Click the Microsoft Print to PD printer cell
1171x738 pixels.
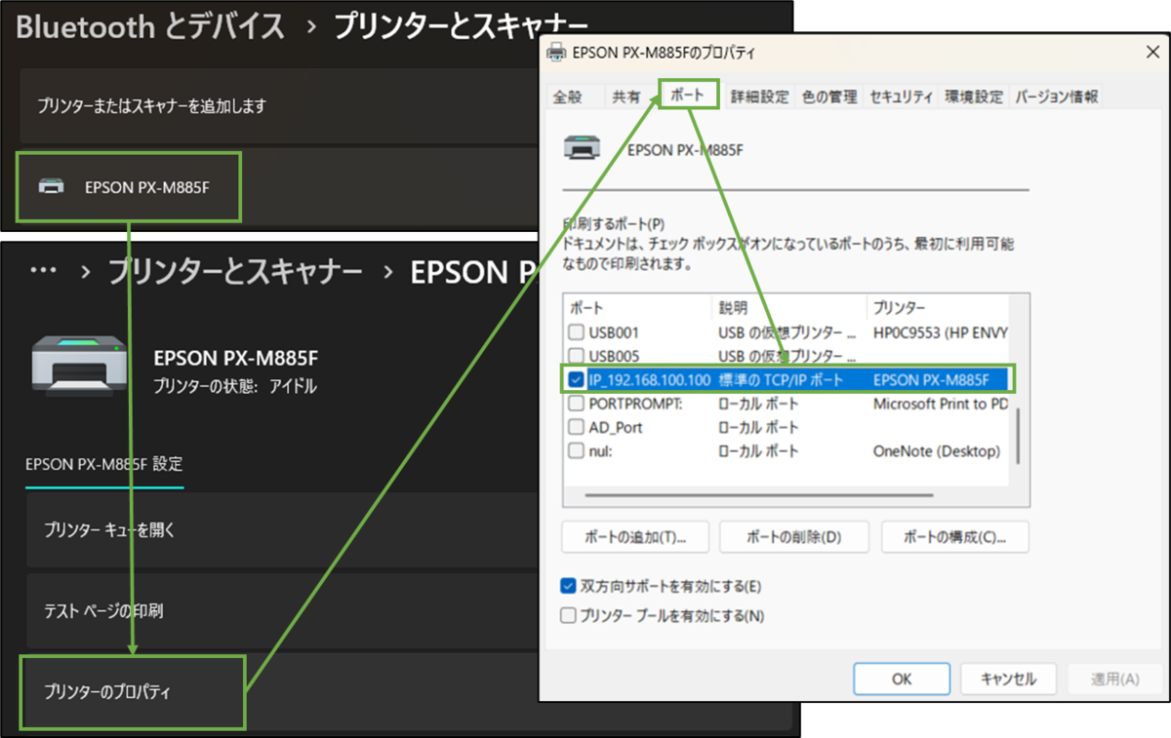(x=941, y=404)
